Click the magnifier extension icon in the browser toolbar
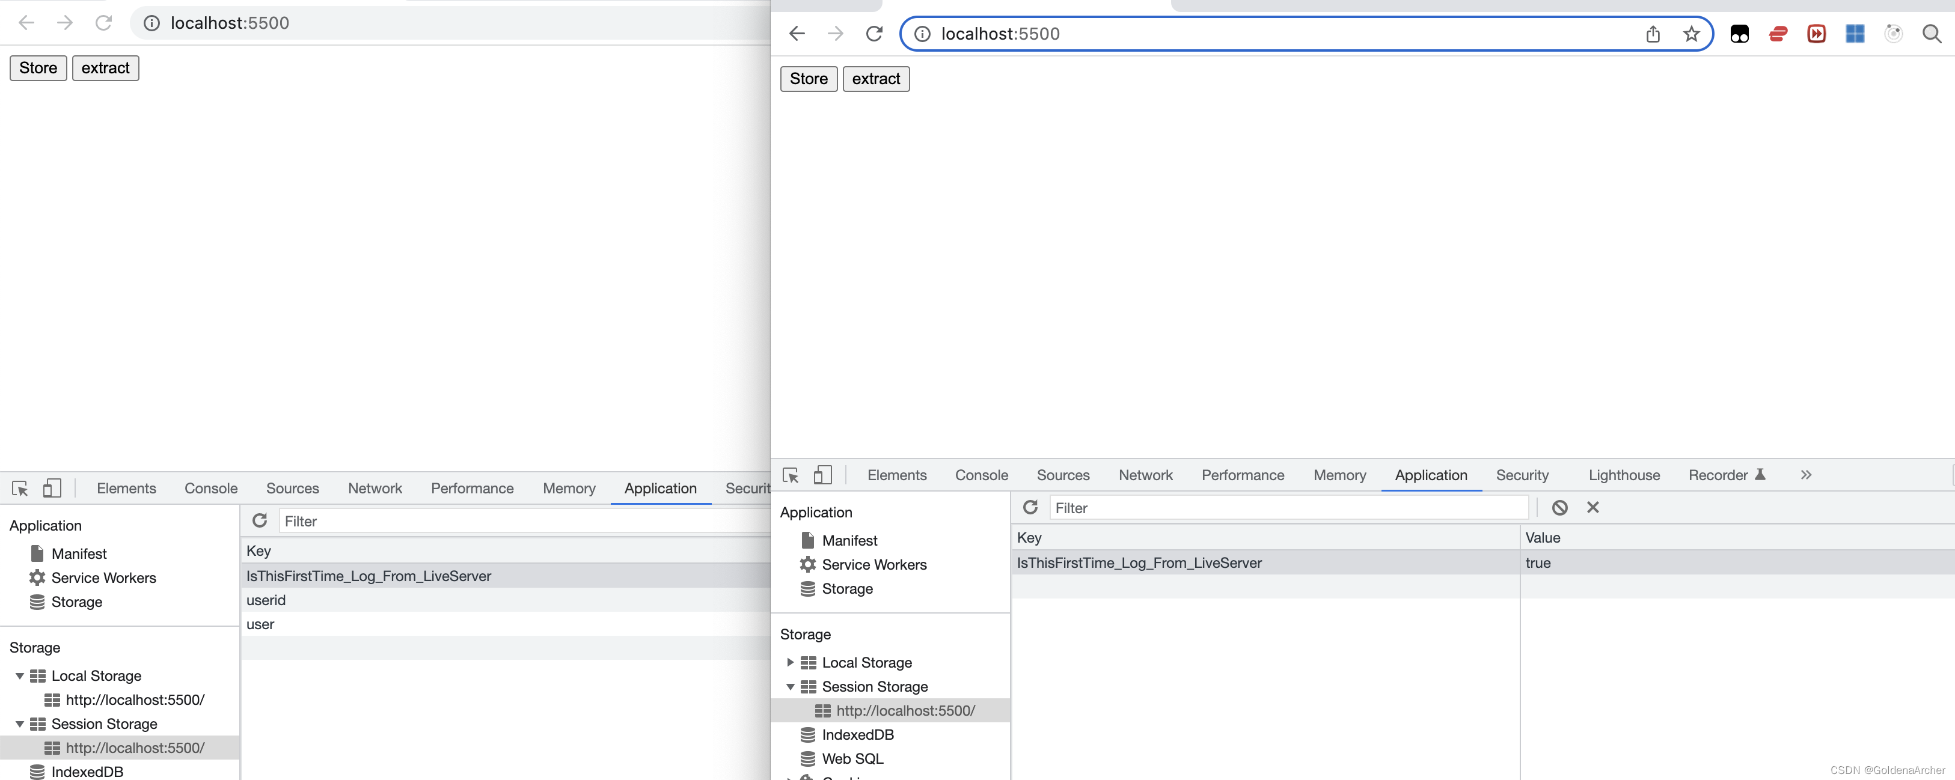 [x=1932, y=34]
